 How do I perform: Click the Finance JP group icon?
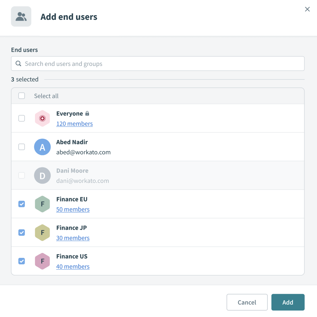coord(42,232)
